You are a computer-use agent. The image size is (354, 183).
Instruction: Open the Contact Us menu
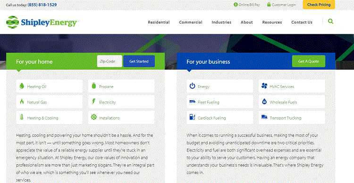pos(302,22)
